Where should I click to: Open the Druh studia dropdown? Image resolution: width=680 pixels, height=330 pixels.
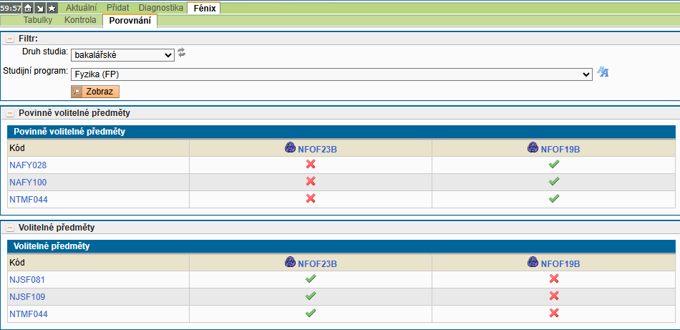(x=122, y=55)
